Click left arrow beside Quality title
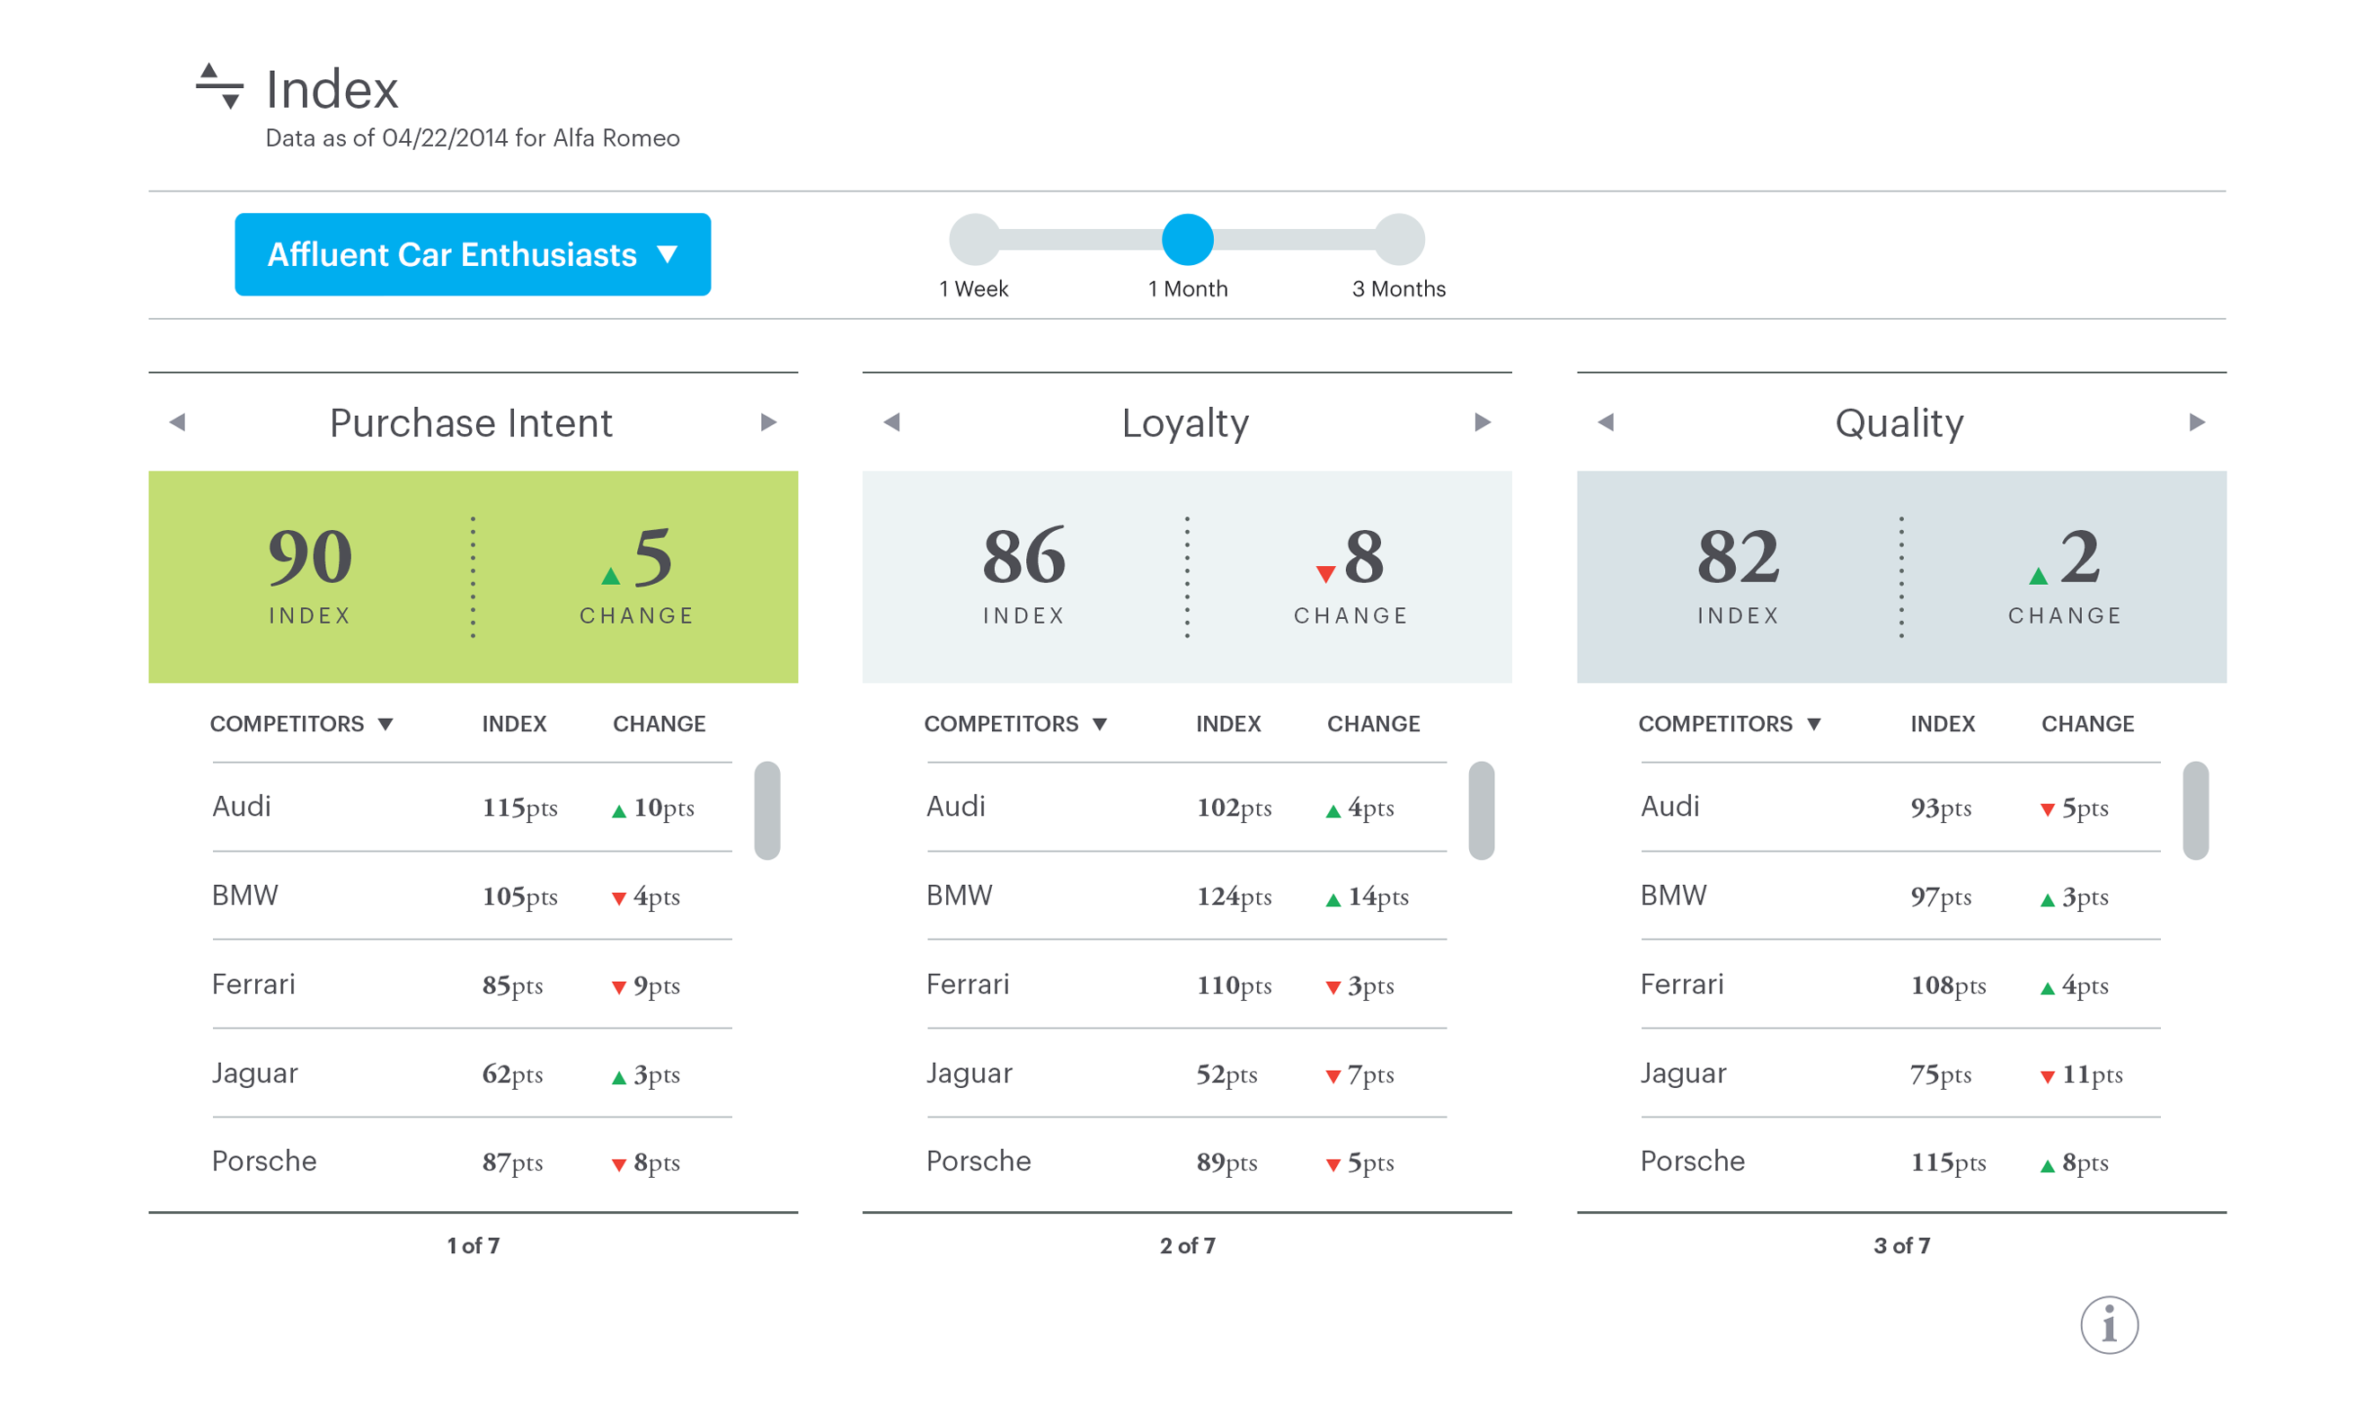 point(1606,421)
